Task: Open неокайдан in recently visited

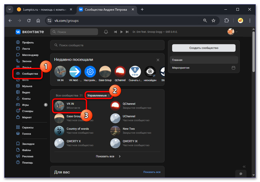Action: pyautogui.click(x=150, y=74)
